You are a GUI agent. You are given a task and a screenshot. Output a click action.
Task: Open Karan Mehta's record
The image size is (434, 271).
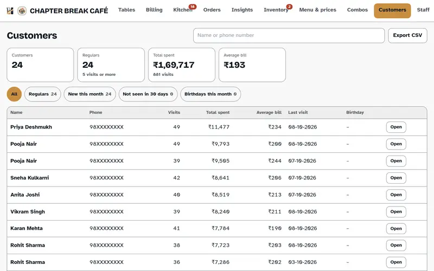click(x=396, y=228)
